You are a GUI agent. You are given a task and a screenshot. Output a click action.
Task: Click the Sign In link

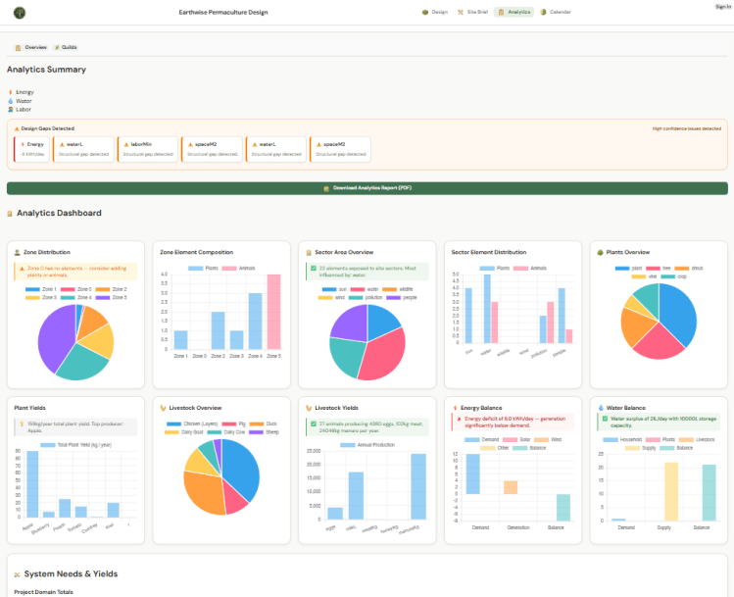723,6
